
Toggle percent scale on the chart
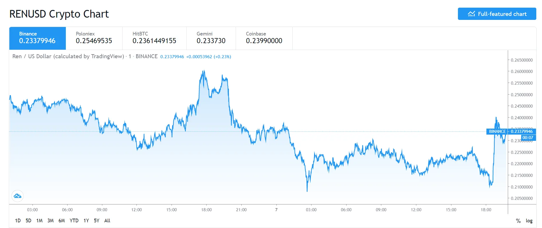(518, 221)
